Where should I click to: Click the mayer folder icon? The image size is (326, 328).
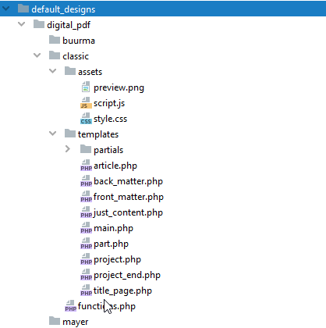(x=55, y=321)
